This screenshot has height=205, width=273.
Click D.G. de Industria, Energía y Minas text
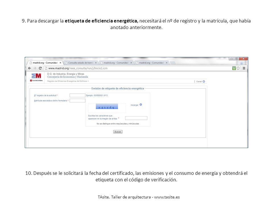[66, 74]
